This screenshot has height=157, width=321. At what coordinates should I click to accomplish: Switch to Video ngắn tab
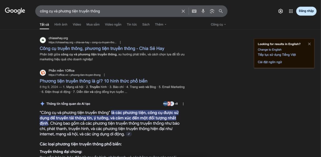(113, 24)
